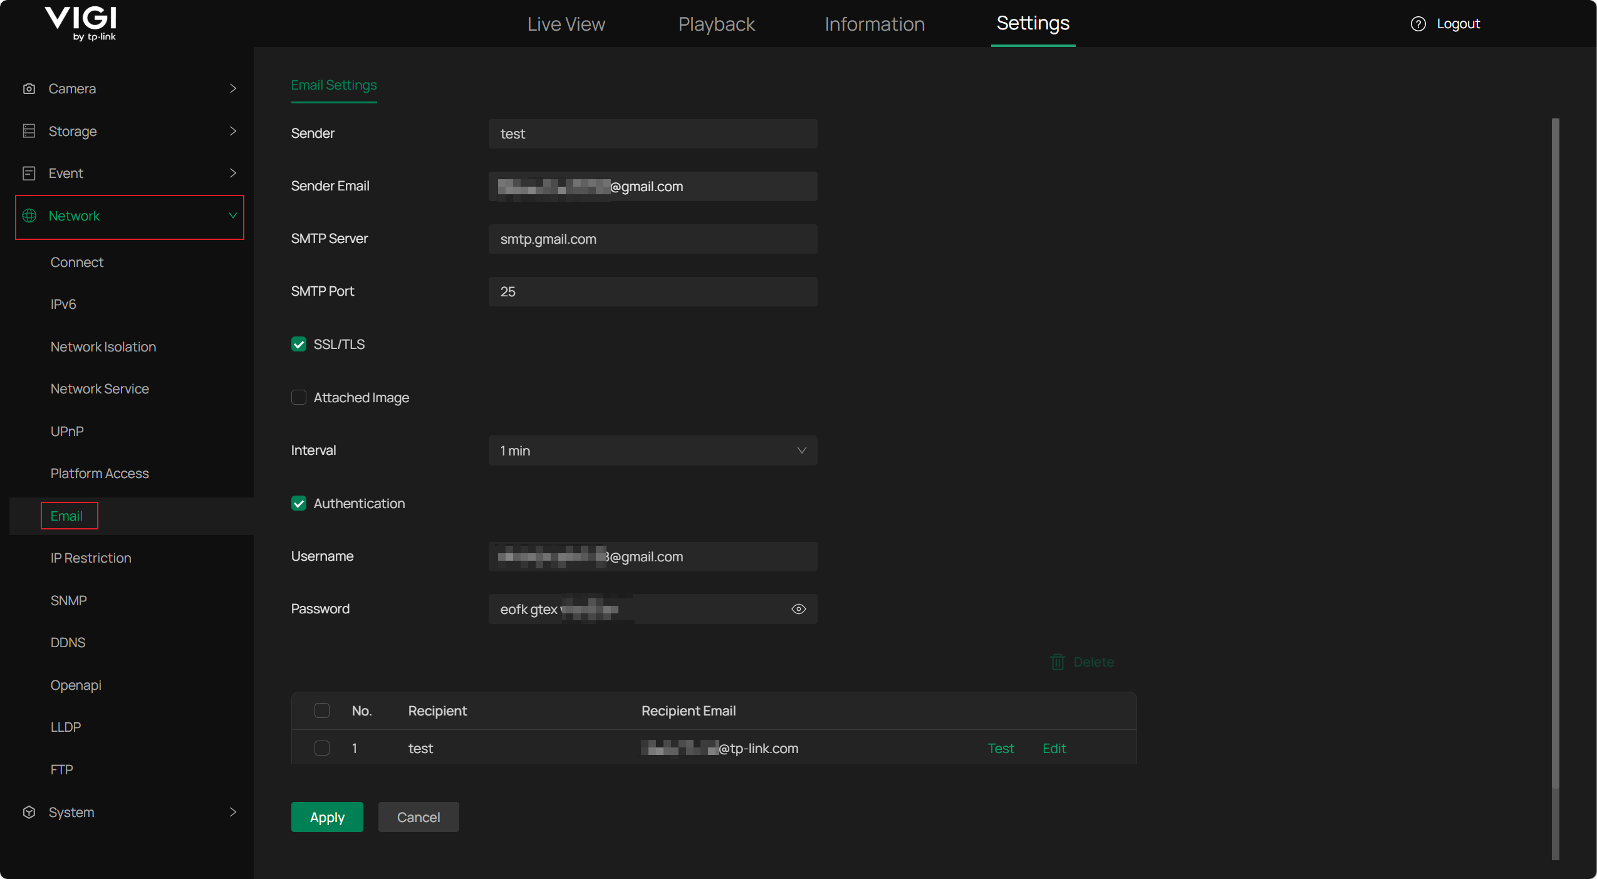
Task: Click the Test link for recipient
Action: (1000, 748)
